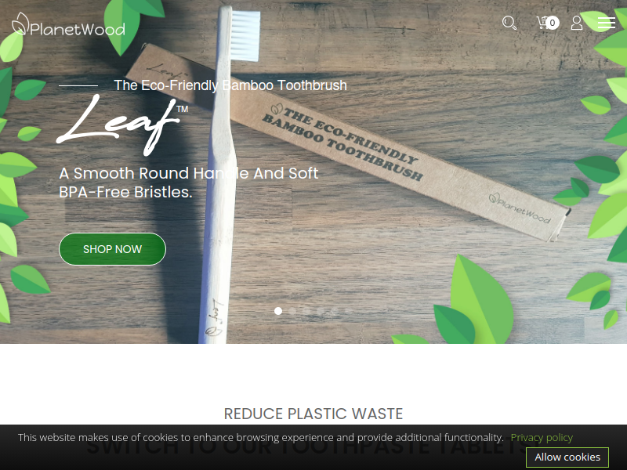Click the Eco-Friendly Bamboo Toothbrush heading
The width and height of the screenshot is (627, 470).
click(x=230, y=85)
